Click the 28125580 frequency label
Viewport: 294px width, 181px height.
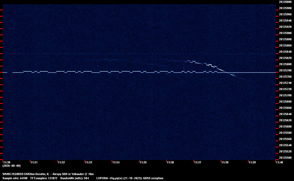285,133
